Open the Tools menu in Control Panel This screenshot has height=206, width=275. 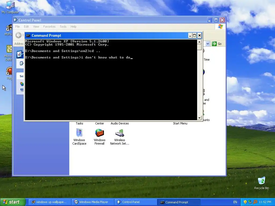point(63,27)
